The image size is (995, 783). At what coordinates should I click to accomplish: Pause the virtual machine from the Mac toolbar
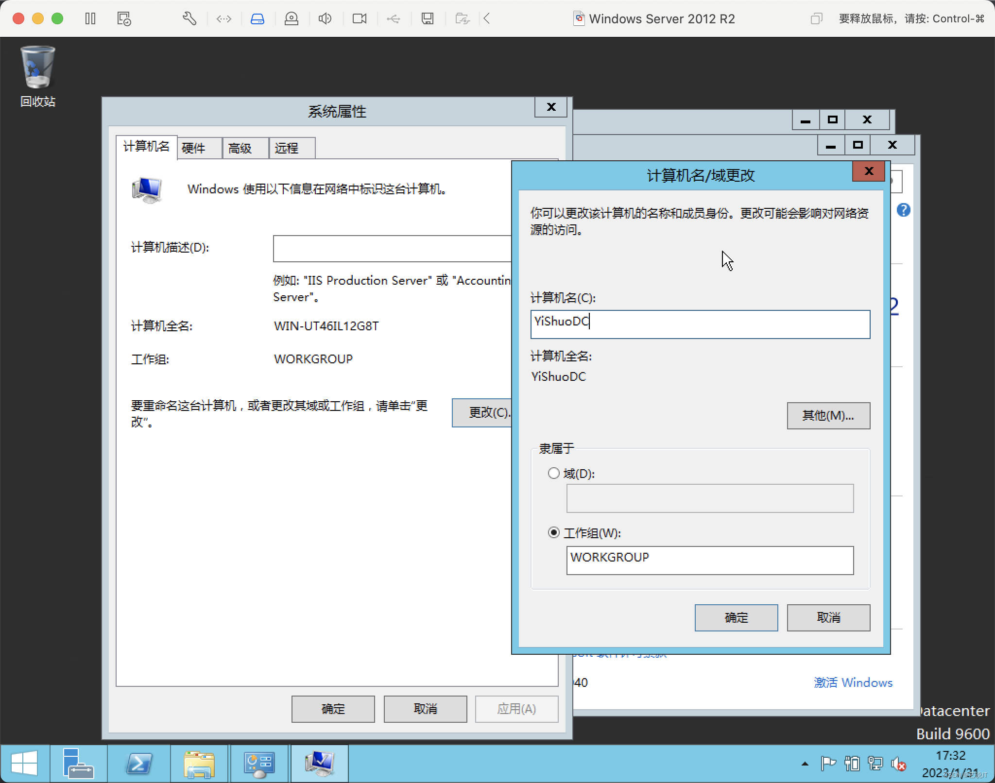pyautogui.click(x=90, y=19)
